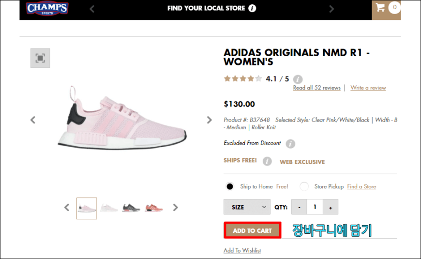Show rating info icon beside 4.1 / 5

point(298,79)
